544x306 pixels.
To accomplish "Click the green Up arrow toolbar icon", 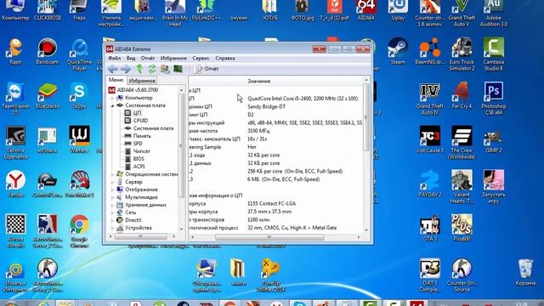I will click(x=139, y=69).
